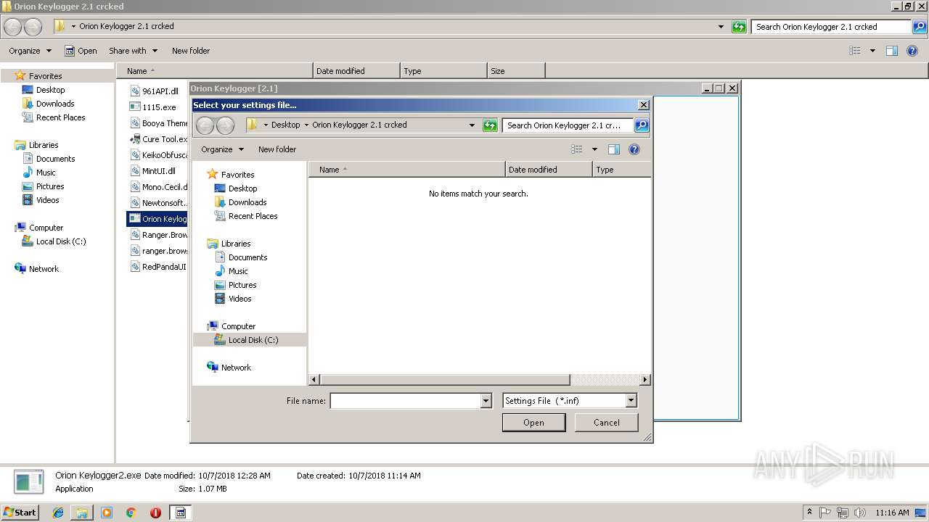Click Desktop in dialog's address breadcrumb
The image size is (929, 522).
point(285,125)
